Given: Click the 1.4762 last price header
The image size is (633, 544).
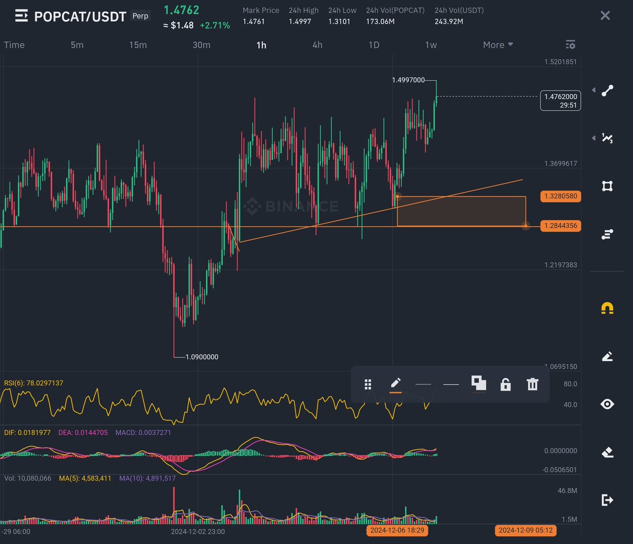Looking at the screenshot, I should (x=181, y=10).
